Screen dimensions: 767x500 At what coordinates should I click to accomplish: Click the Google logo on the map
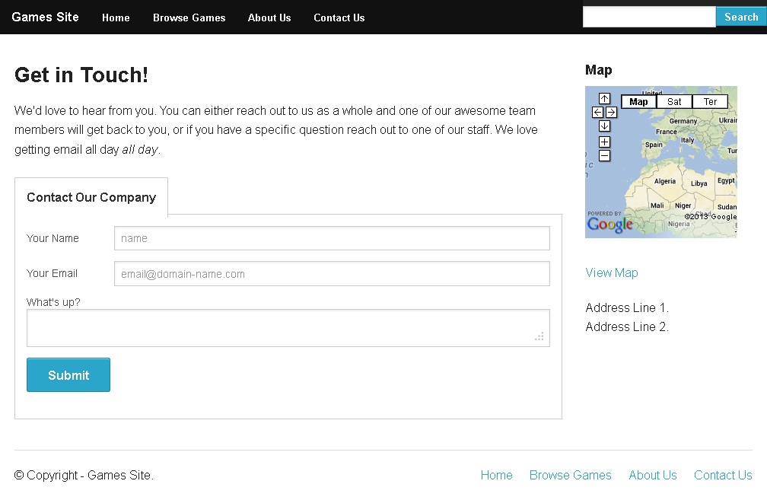[x=609, y=224]
